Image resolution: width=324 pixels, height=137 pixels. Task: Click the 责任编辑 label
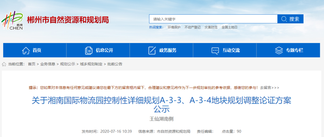pos(205,131)
